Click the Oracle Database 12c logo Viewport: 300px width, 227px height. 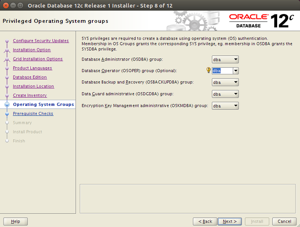point(261,21)
